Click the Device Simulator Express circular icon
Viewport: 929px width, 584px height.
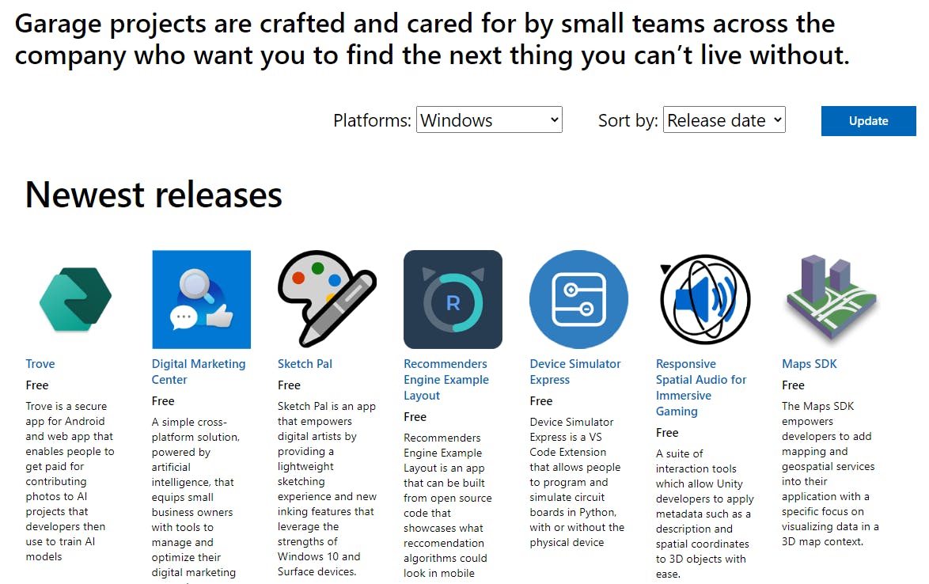tap(579, 299)
